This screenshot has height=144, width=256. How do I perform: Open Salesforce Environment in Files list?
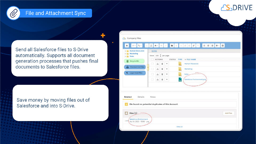click(x=139, y=119)
